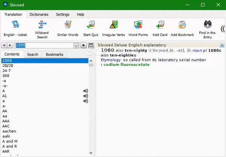Play pronunciation for lowercase a entry
The height and width of the screenshot is (157, 226).
tap(86, 101)
